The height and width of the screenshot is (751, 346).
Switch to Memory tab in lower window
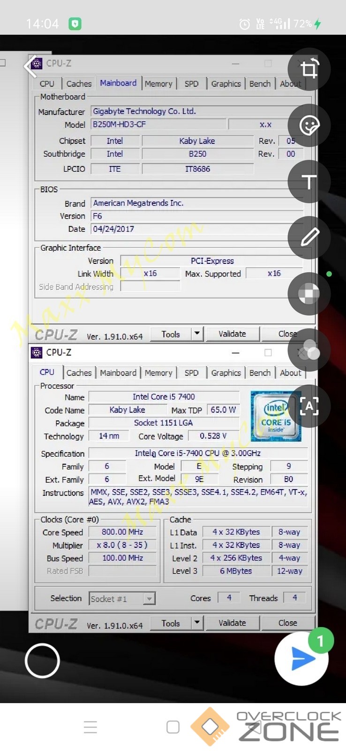point(158,373)
